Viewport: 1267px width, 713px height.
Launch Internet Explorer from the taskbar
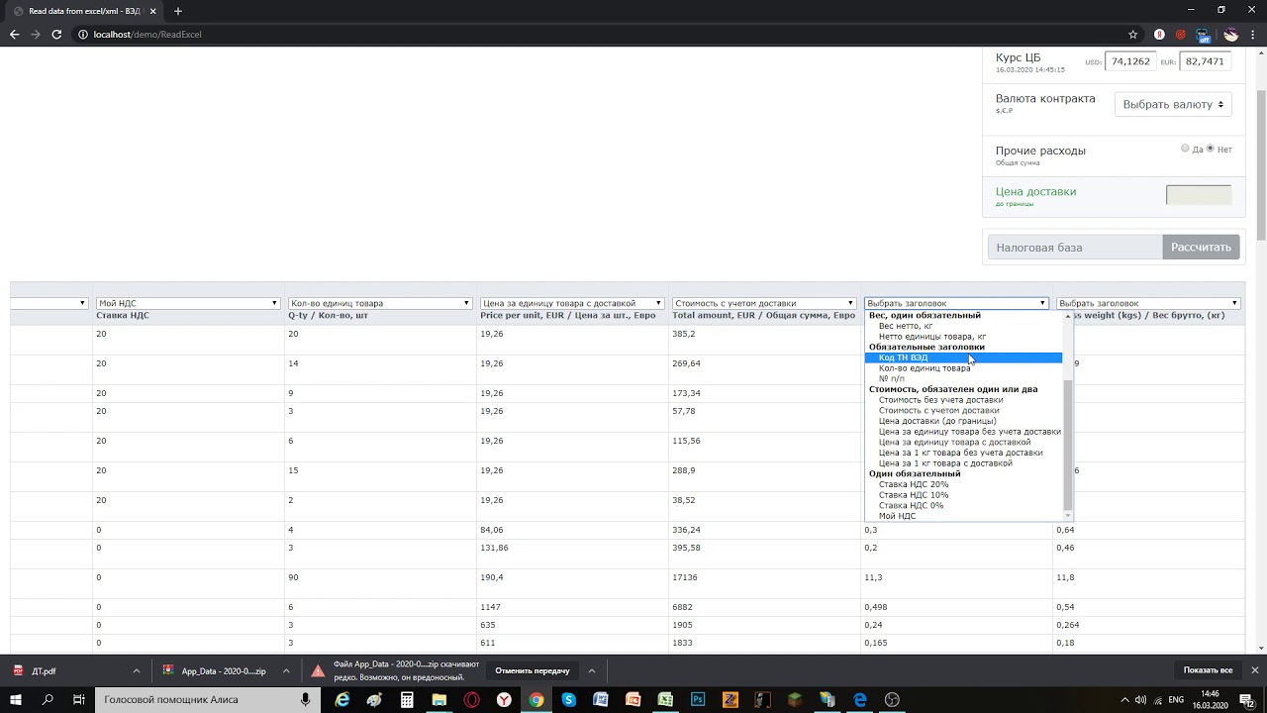click(342, 699)
